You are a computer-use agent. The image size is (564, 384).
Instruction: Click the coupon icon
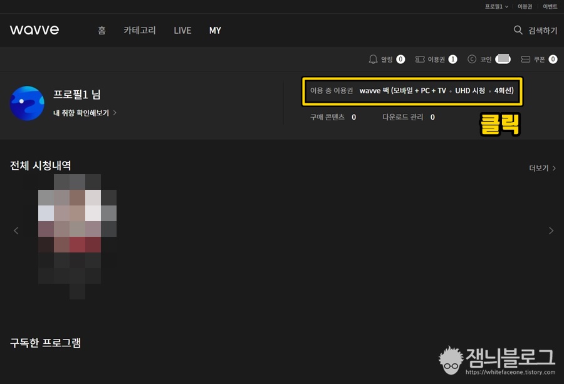click(x=526, y=60)
